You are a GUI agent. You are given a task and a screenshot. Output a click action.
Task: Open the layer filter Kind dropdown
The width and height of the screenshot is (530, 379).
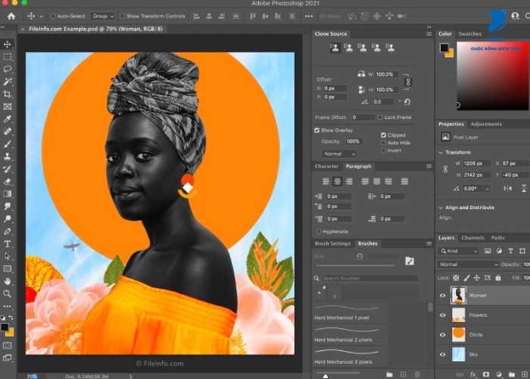pos(459,251)
